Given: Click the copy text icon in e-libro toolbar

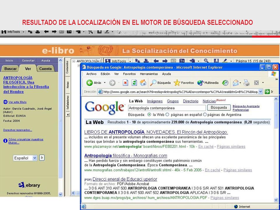Looking at the screenshot, I should (x=137, y=61).
